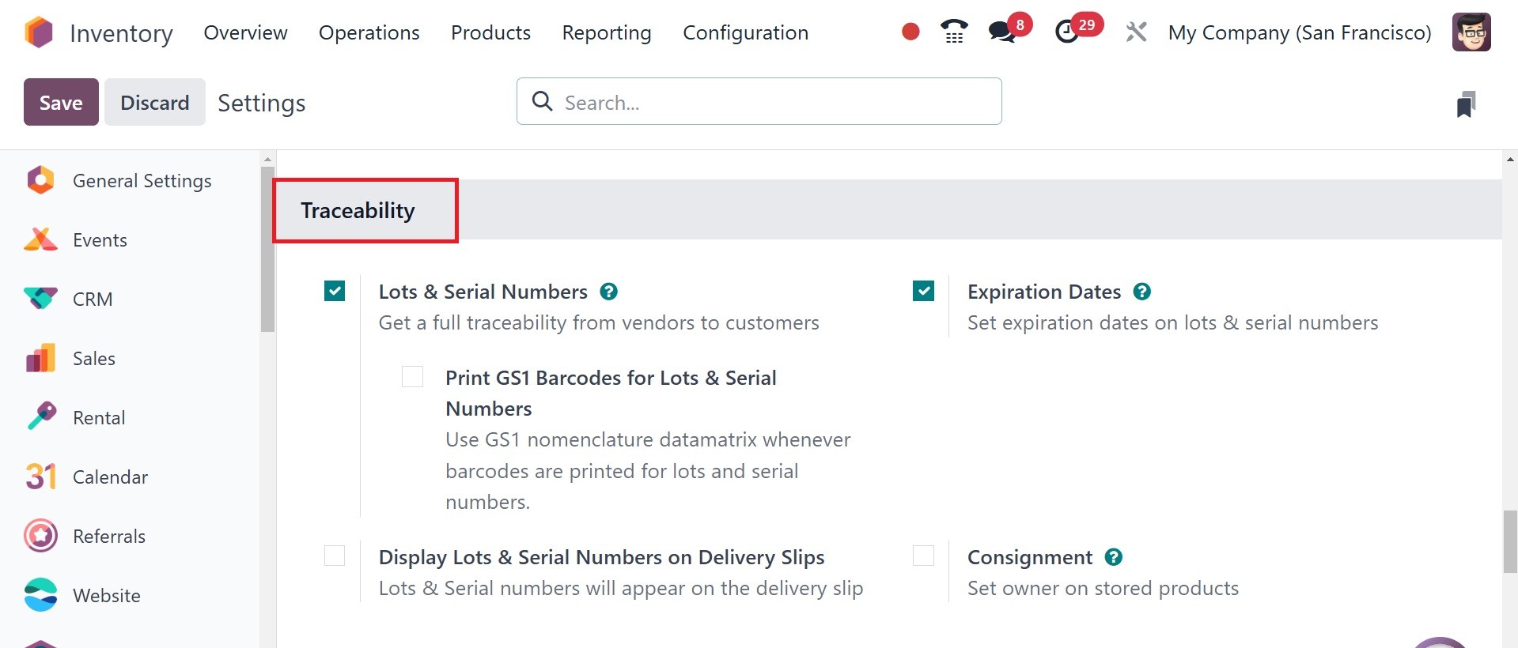Screen dimensions: 1518x648
Task: Open the Reporting menu
Action: click(x=606, y=32)
